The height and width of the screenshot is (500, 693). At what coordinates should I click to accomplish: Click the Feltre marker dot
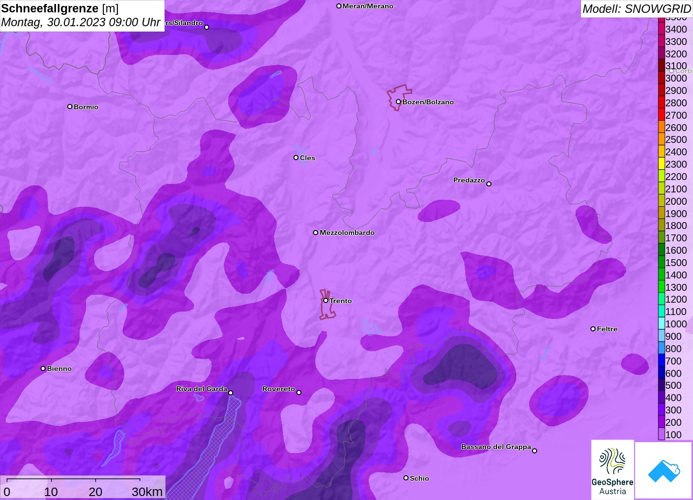tap(593, 329)
